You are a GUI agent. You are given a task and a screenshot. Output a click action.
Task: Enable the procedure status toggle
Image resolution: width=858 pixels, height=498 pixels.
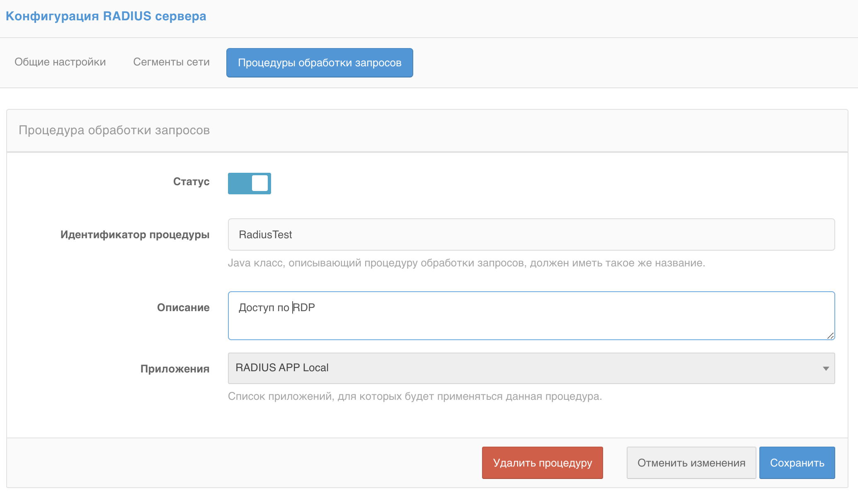tap(249, 183)
